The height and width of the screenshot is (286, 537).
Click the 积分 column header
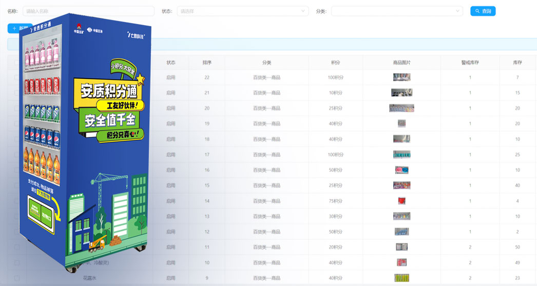tap(335, 63)
